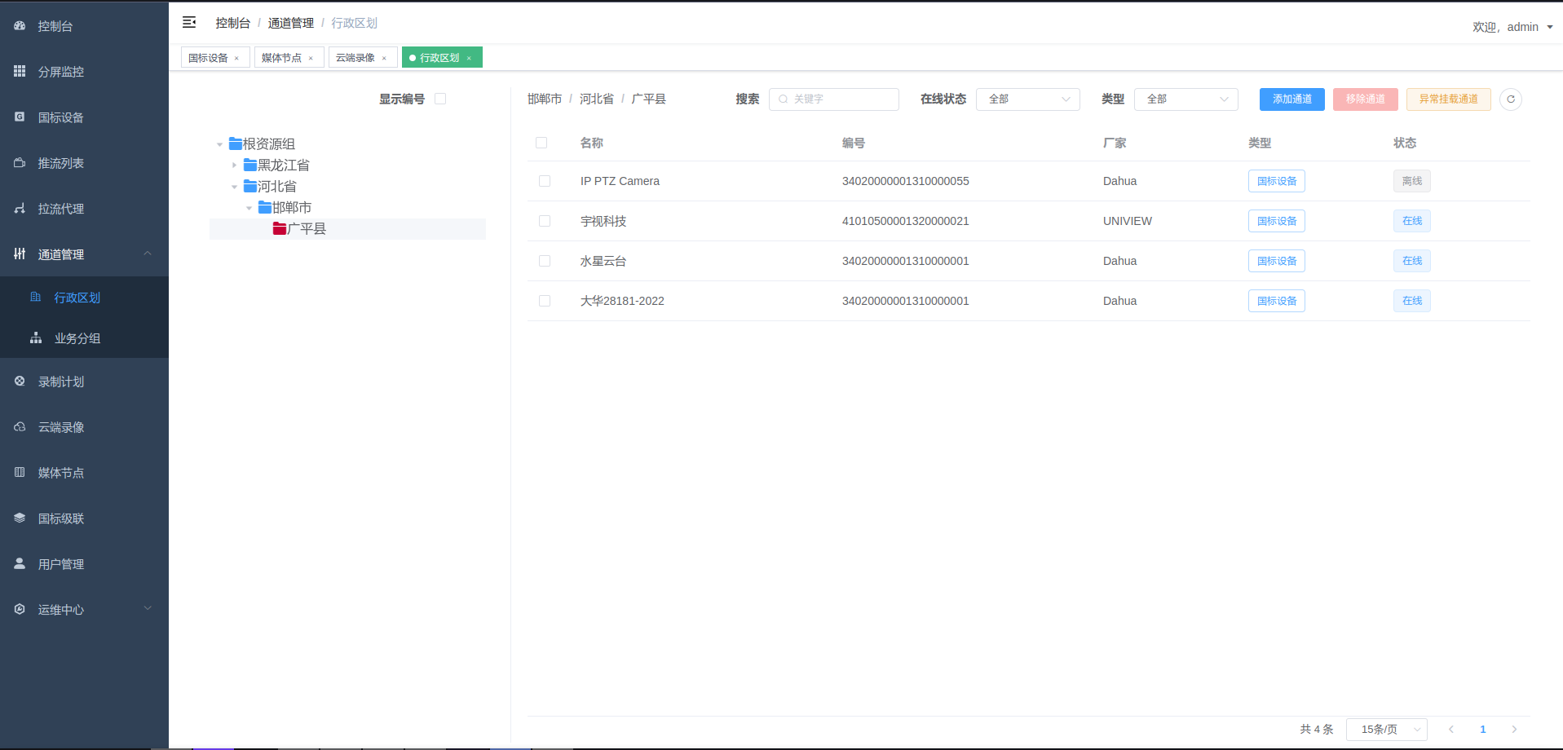Expand the 黑龙江省 tree node
The height and width of the screenshot is (750, 1563).
(235, 165)
